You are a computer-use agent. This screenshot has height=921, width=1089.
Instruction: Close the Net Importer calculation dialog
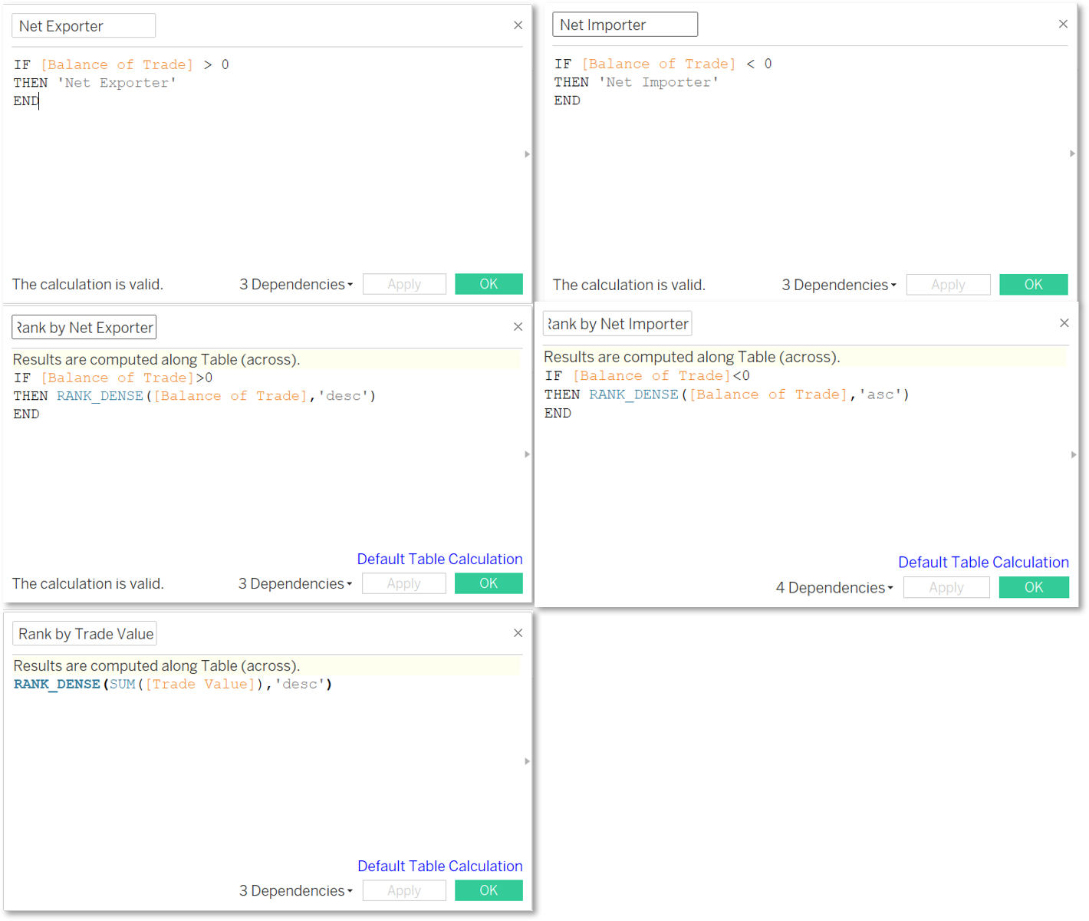[1063, 24]
